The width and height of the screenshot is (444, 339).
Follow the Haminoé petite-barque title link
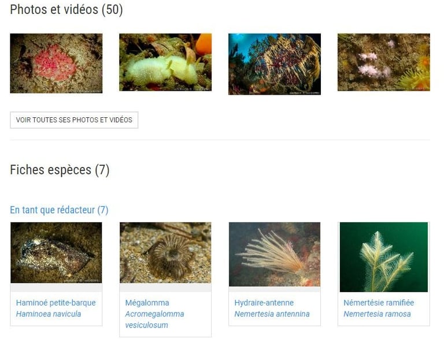click(x=55, y=303)
